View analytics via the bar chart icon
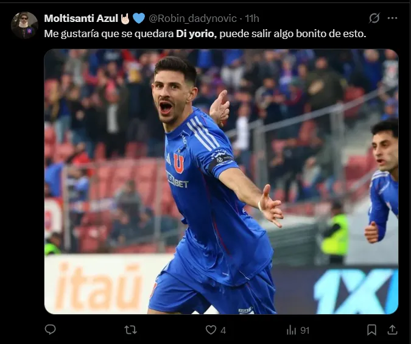 click(x=291, y=330)
